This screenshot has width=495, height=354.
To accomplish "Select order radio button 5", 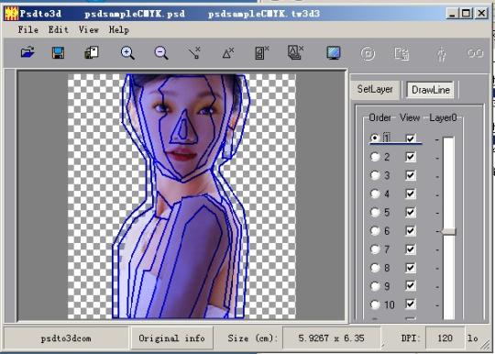I will (375, 212).
